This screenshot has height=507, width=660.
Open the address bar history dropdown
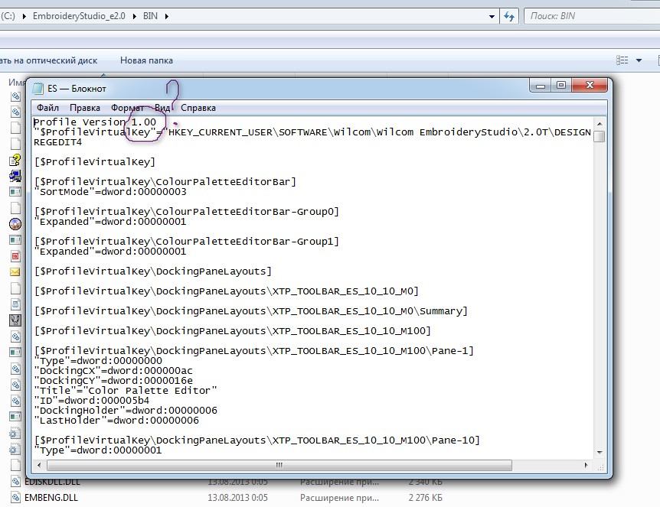pos(492,16)
